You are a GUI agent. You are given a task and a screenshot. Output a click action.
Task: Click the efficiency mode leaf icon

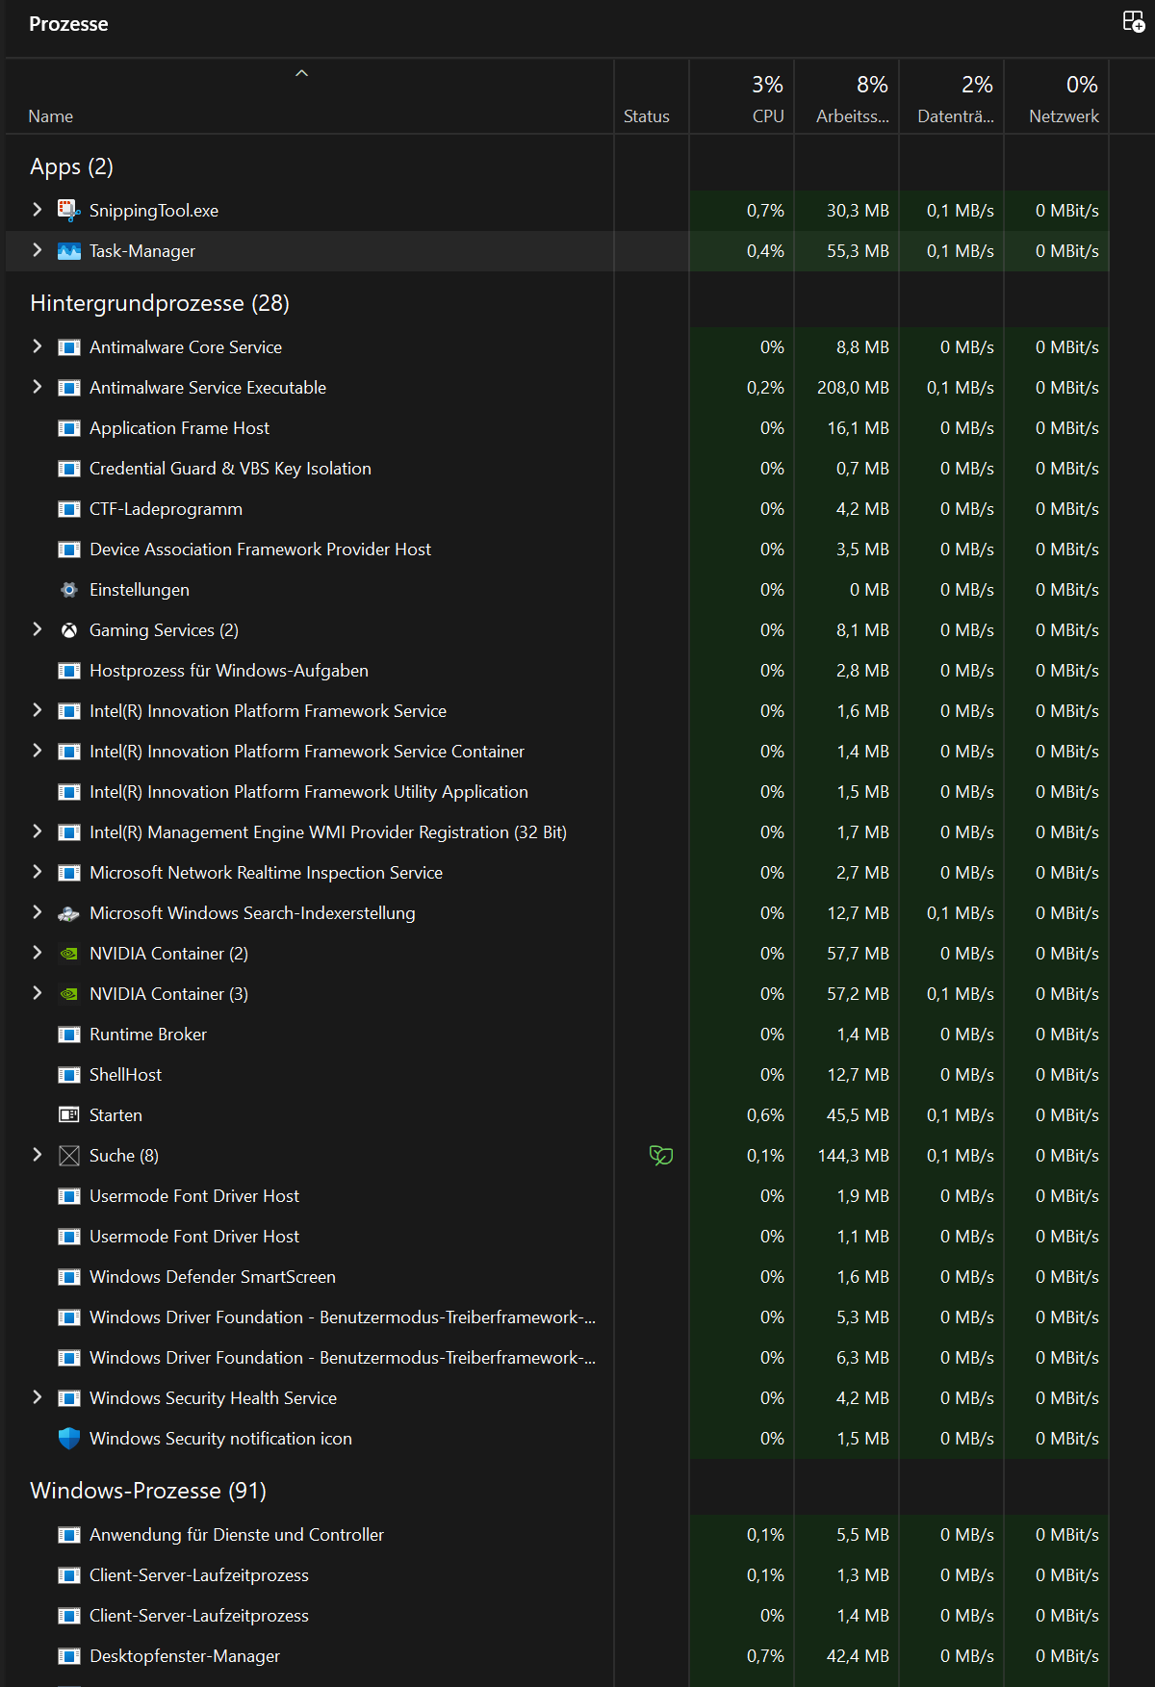[x=661, y=1156]
